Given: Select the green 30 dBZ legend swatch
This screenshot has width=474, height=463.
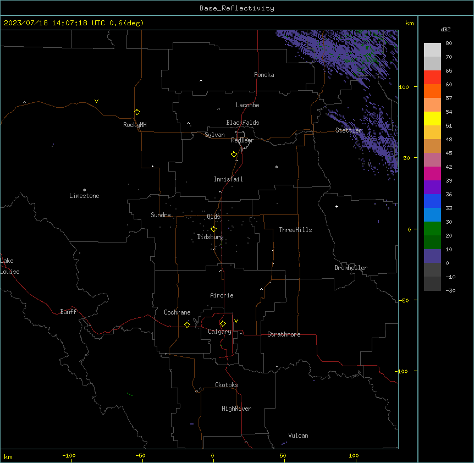Looking at the screenshot, I should pos(432,229).
